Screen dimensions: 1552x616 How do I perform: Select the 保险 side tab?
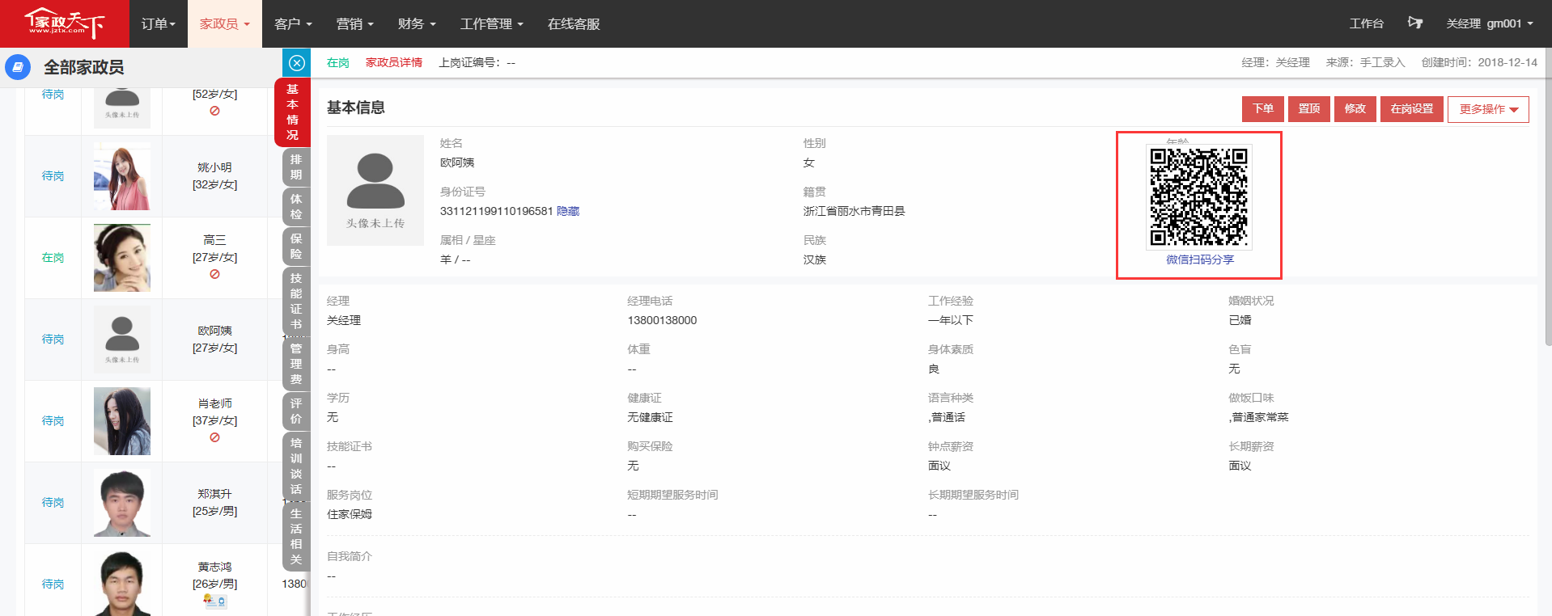[x=296, y=246]
